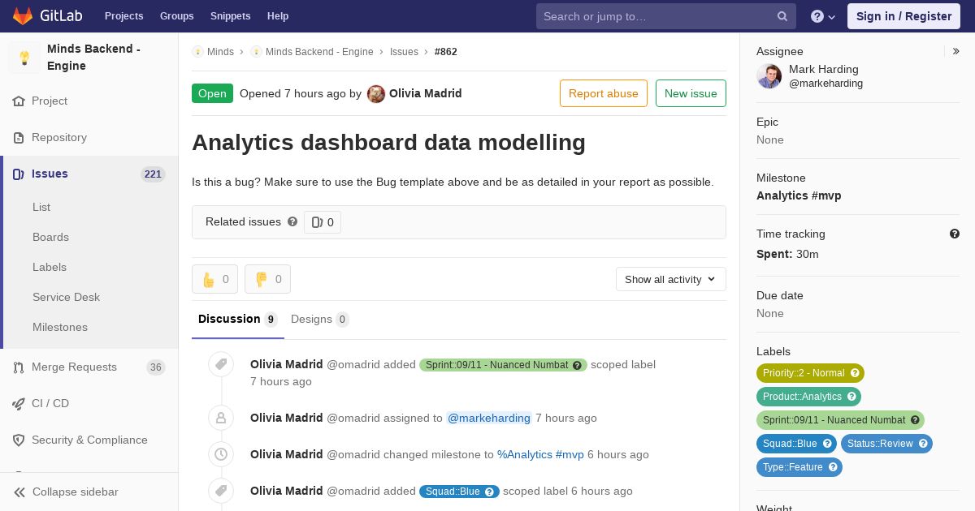Click the Related issues help icon
Screen dimensions: 975x511
292,221
